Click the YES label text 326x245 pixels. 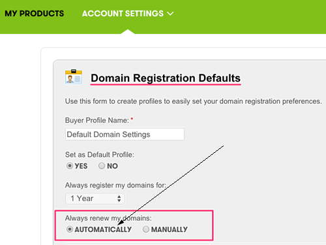[x=81, y=166]
